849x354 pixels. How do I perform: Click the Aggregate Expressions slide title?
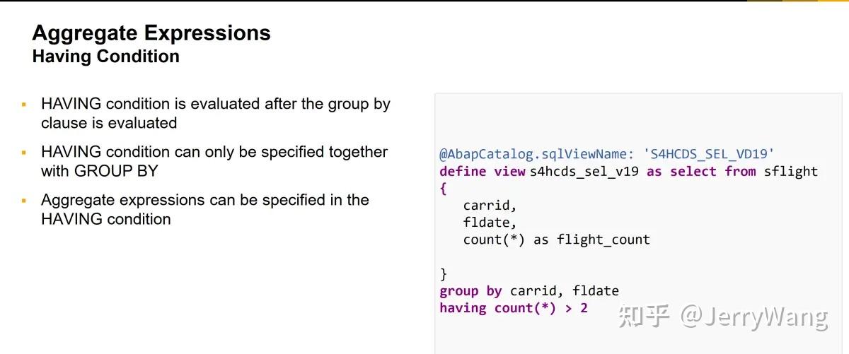point(151,33)
